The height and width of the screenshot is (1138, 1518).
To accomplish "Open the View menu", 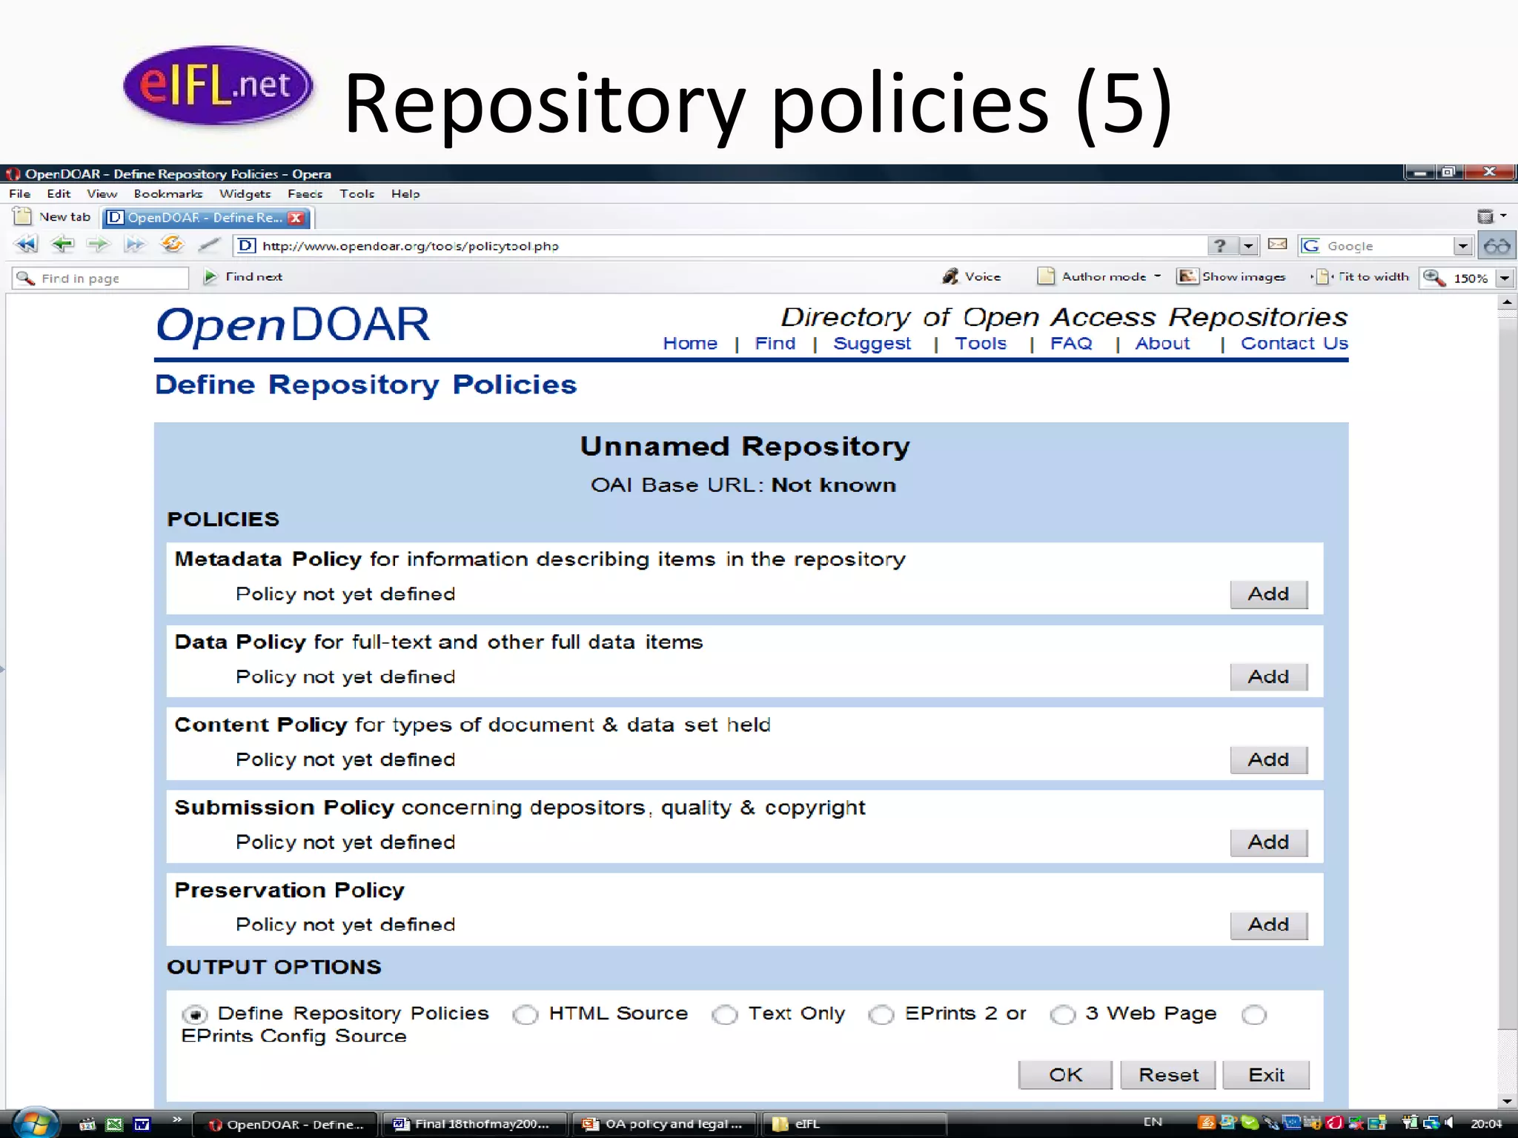I will point(102,193).
